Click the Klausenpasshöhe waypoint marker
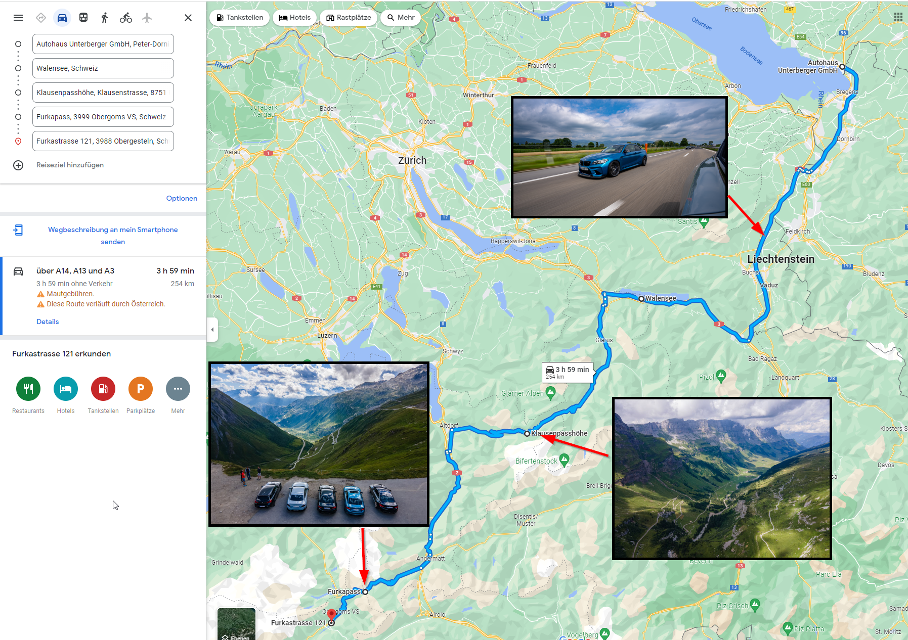 coord(527,434)
